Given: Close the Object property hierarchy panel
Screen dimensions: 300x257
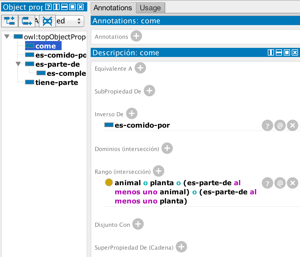Looking at the screenshot, I should [80, 7].
